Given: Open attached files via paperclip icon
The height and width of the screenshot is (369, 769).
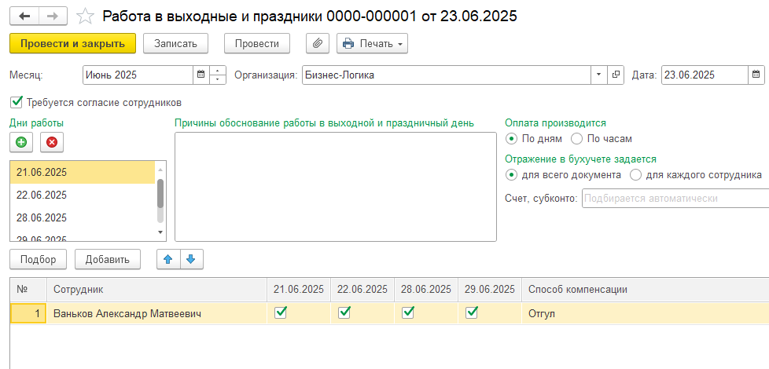Looking at the screenshot, I should point(318,43).
